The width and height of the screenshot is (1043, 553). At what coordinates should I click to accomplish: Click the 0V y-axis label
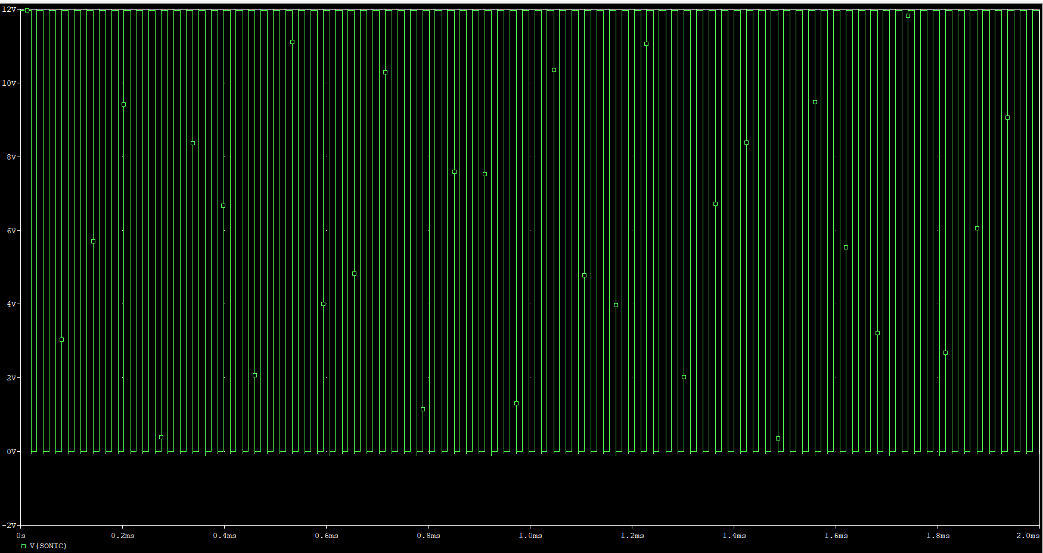(11, 452)
